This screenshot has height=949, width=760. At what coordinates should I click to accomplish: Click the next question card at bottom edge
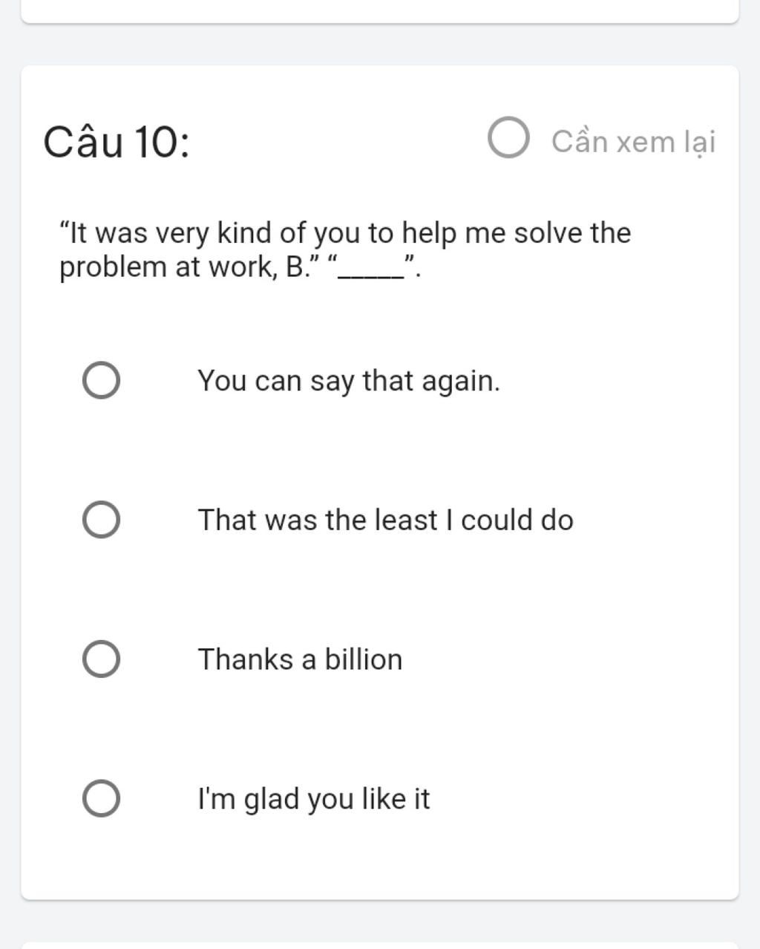[x=380, y=945]
